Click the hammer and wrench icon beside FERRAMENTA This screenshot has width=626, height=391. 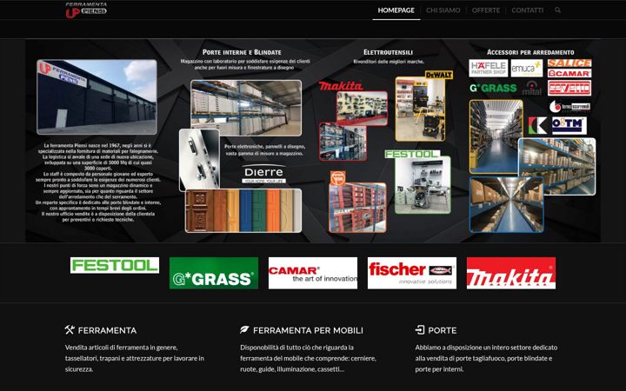(70, 330)
